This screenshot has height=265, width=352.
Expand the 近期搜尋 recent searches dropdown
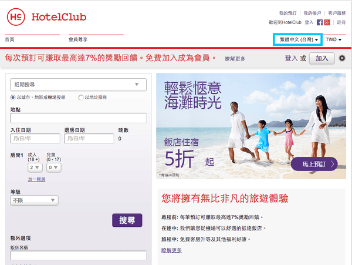79,85
